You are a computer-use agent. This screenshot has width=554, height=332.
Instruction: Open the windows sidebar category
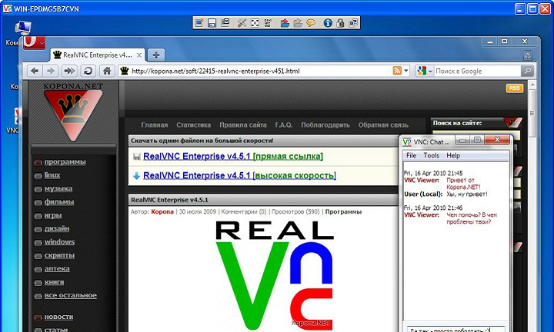[x=59, y=242]
